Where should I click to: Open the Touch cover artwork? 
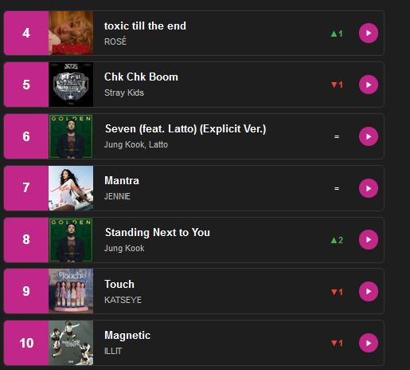point(71,291)
